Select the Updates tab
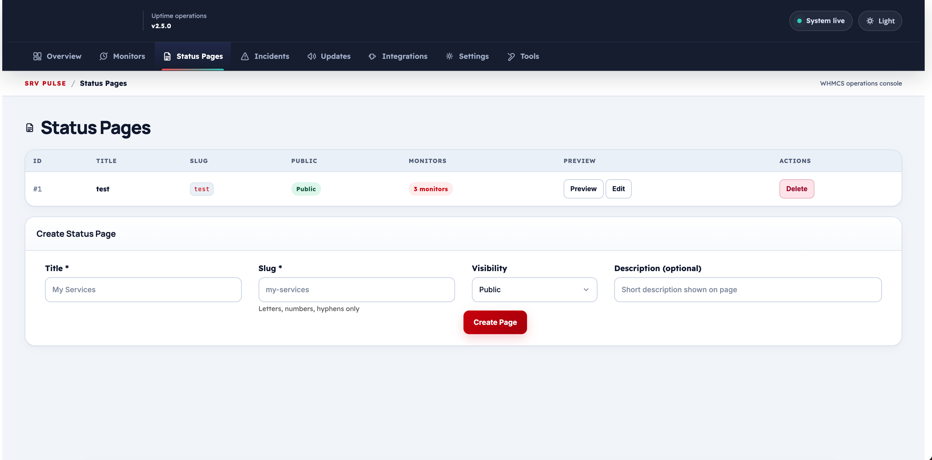This screenshot has width=932, height=460. (x=329, y=56)
